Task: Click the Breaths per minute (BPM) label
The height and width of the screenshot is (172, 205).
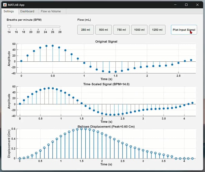Action: point(24,20)
